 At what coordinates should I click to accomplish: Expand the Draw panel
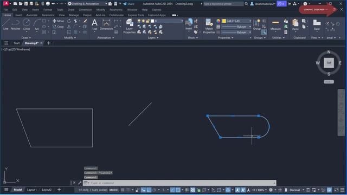coord(26,38)
